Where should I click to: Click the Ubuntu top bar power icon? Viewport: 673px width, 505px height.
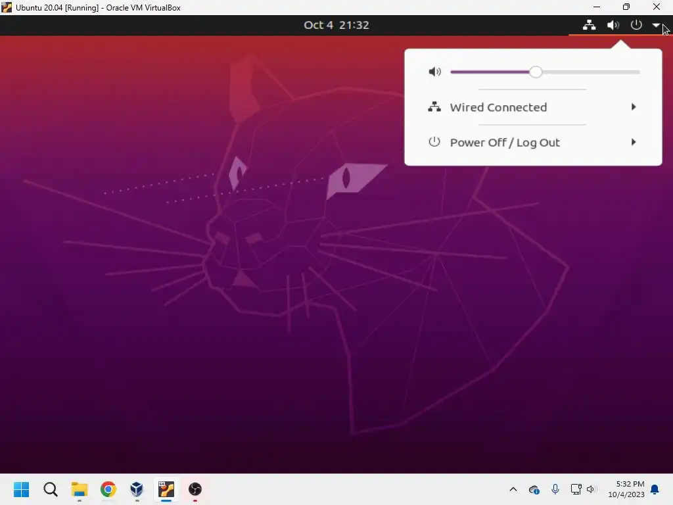pyautogui.click(x=636, y=25)
